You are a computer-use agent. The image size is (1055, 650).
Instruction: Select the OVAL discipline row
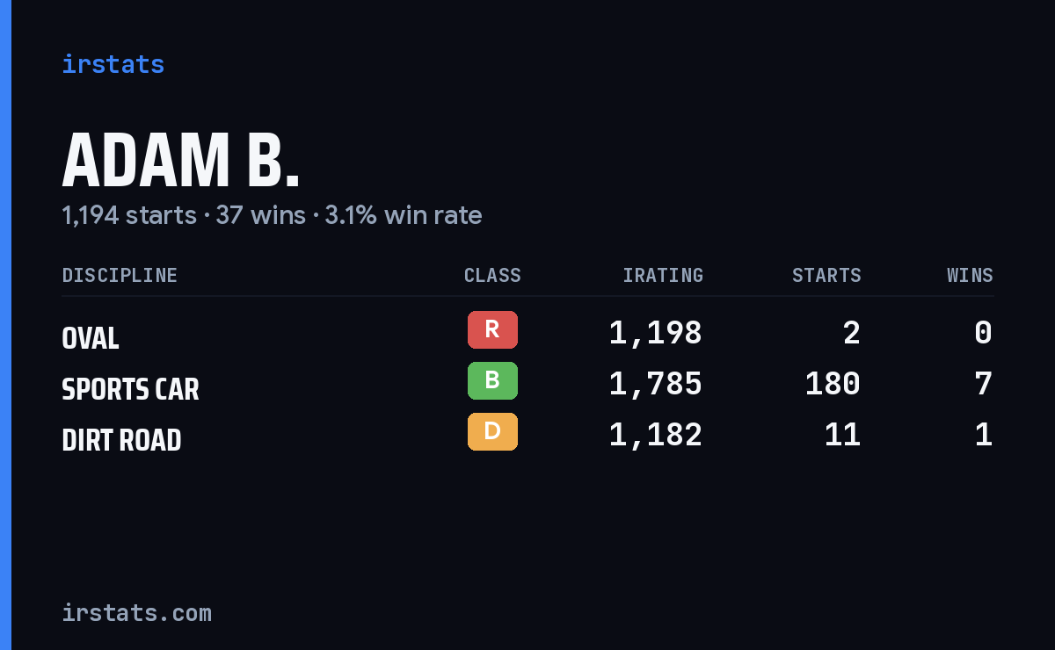pos(527,333)
